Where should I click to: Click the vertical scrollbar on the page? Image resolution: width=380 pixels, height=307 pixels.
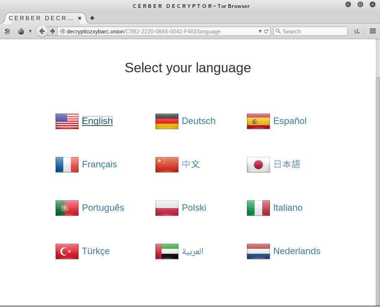(378, 171)
